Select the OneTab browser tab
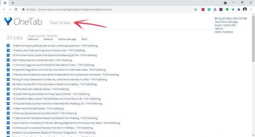This screenshot has height=137, width=255. [x=5, y=3]
